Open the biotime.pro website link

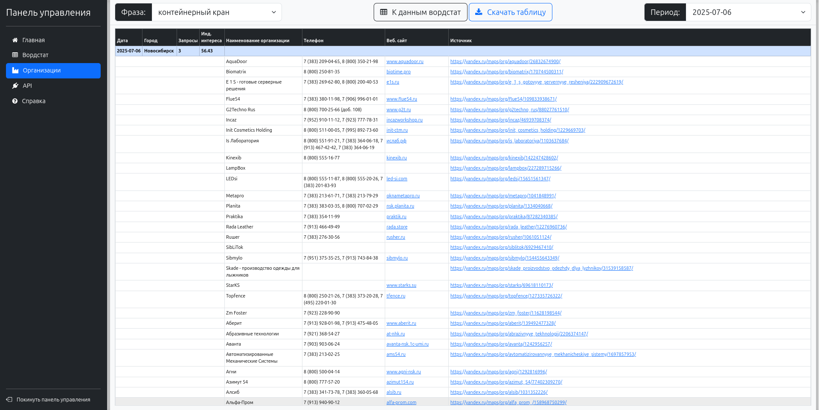coord(398,72)
